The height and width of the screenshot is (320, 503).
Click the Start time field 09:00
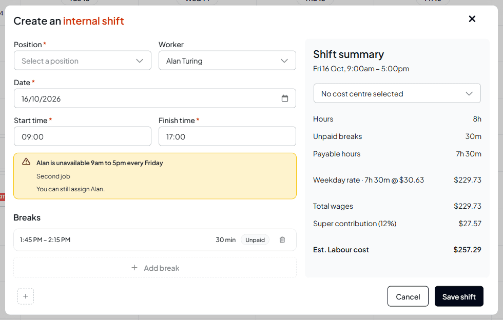[83, 136]
